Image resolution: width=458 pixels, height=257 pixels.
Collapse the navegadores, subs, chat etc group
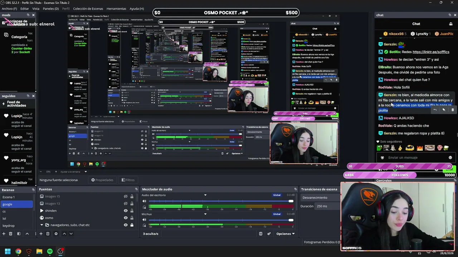point(42,225)
